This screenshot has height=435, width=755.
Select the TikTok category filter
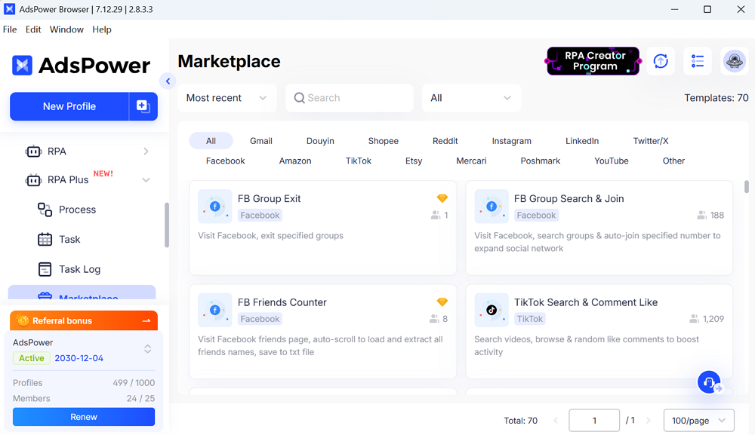pos(359,161)
